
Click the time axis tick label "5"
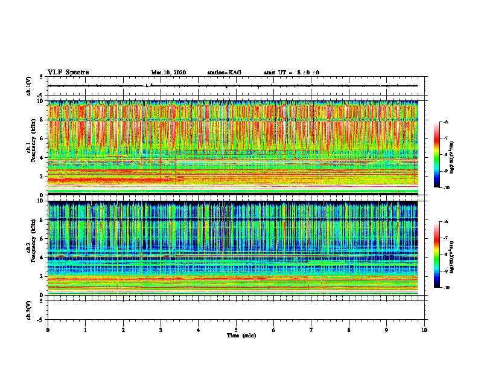pyautogui.click(x=236, y=329)
